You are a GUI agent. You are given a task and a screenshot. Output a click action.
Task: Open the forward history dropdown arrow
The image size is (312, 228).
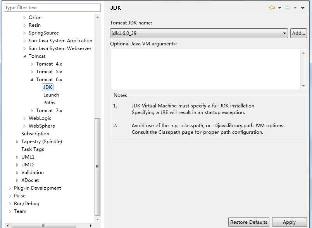295,8
